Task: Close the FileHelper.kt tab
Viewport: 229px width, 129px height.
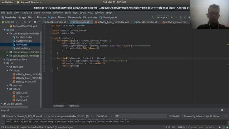Action: (91, 22)
